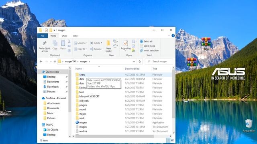Click Quick access in navigation pane
The height and width of the screenshot is (144, 257).
tap(52, 72)
